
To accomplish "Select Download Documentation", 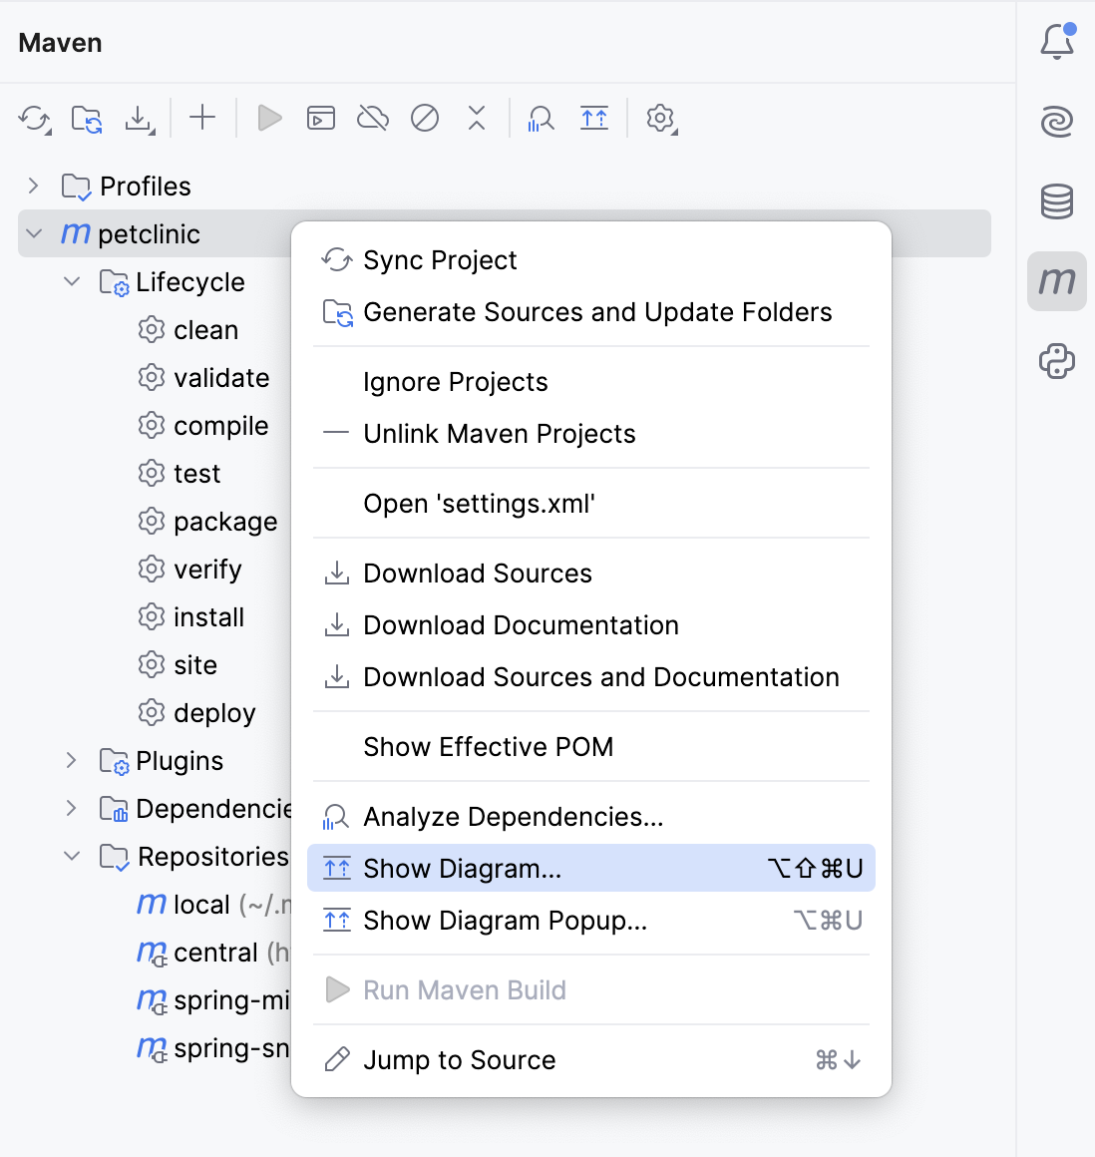I will click(521, 625).
